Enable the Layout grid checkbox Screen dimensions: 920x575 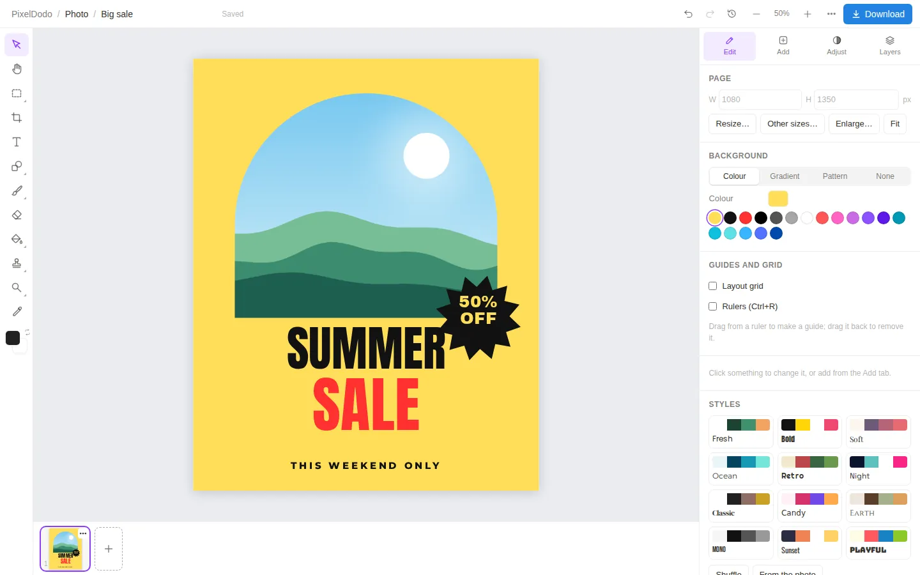click(x=713, y=286)
